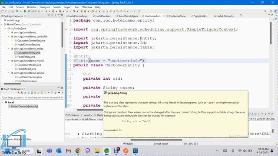Click the Search icon at toolbar right
The image size is (278, 156).
[x=265, y=11]
